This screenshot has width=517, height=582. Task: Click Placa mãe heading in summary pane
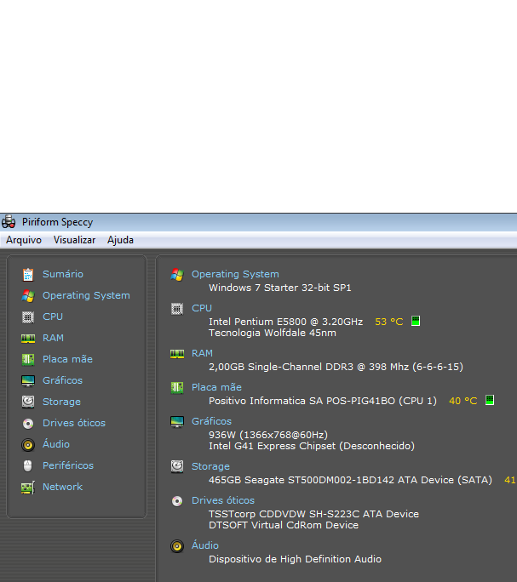216,387
